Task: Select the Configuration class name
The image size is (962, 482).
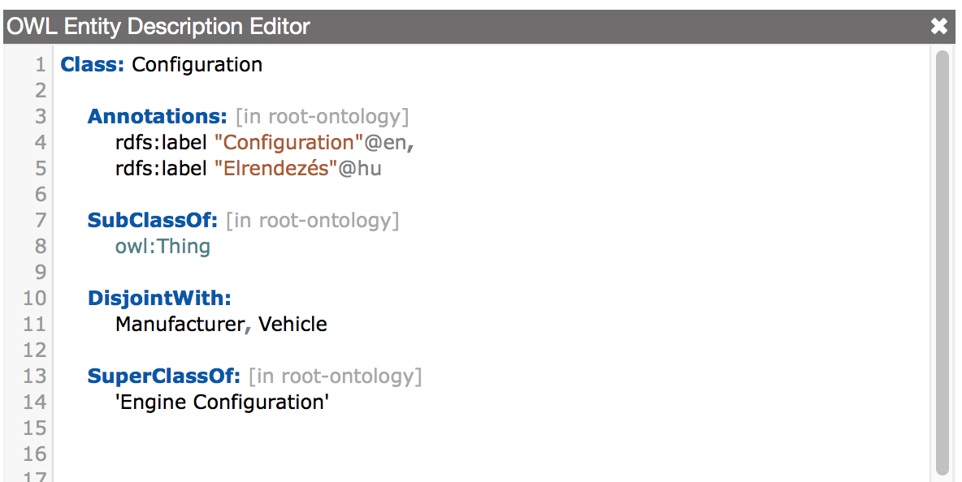Action: [x=197, y=64]
